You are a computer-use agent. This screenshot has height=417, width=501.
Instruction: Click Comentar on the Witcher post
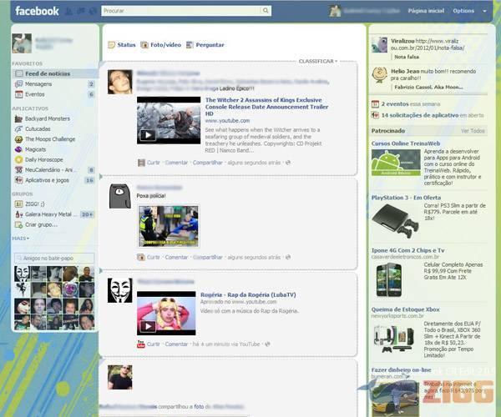pos(176,163)
